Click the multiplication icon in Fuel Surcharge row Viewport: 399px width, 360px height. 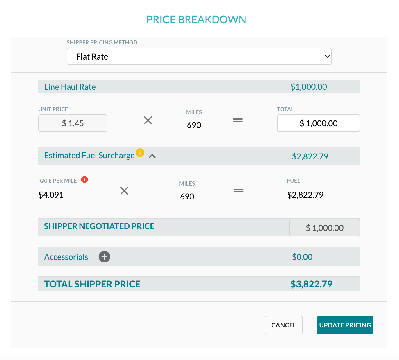[124, 191]
